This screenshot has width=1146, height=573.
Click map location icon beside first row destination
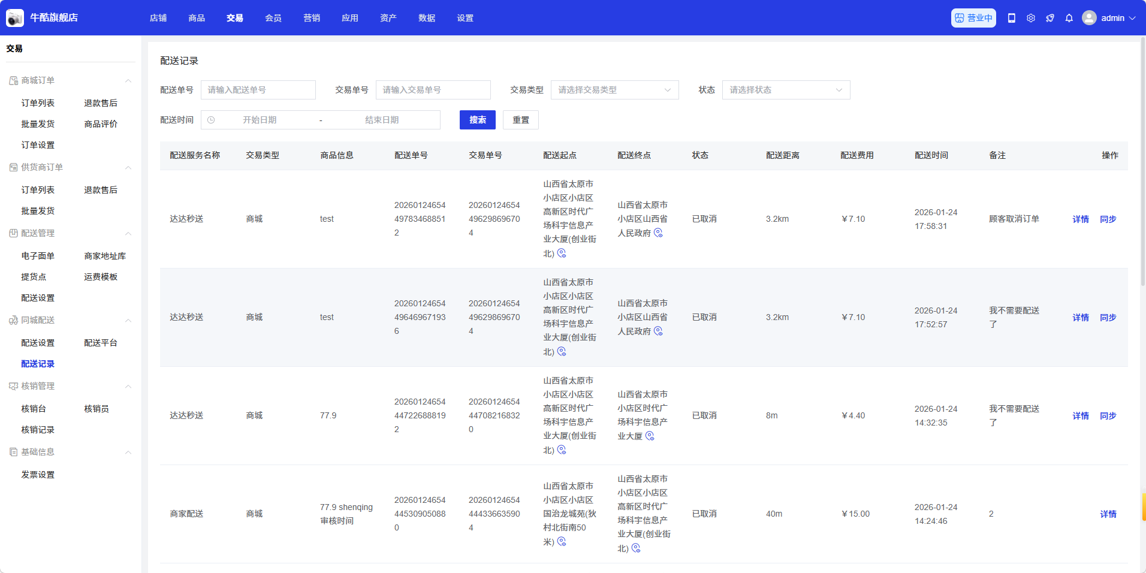pos(658,233)
